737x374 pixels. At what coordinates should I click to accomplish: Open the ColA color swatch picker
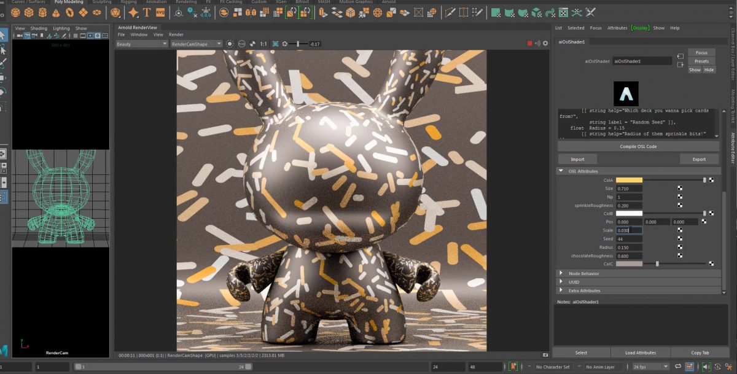tap(629, 180)
